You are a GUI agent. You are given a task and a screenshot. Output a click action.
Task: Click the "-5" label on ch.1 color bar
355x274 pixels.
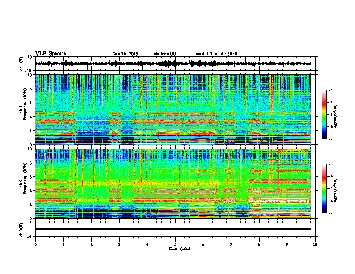point(331,115)
